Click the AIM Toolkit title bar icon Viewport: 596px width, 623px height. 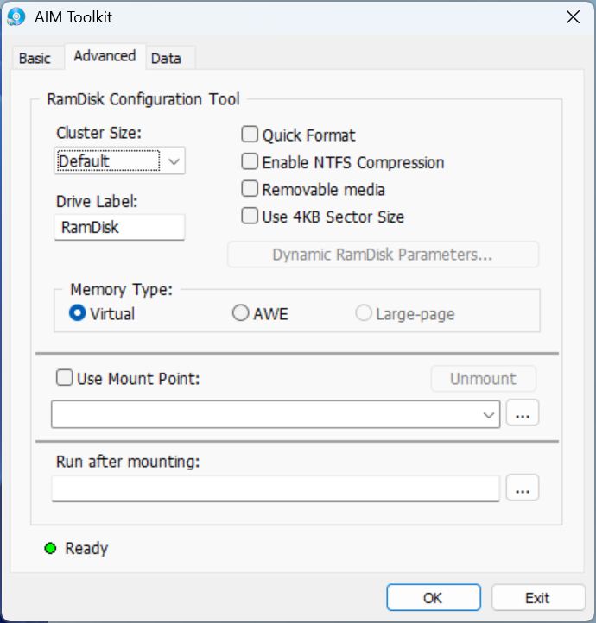[x=16, y=17]
